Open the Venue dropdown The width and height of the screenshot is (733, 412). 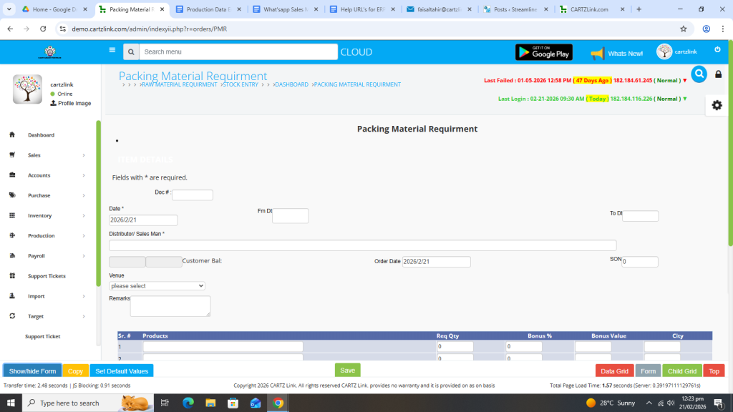coord(157,286)
